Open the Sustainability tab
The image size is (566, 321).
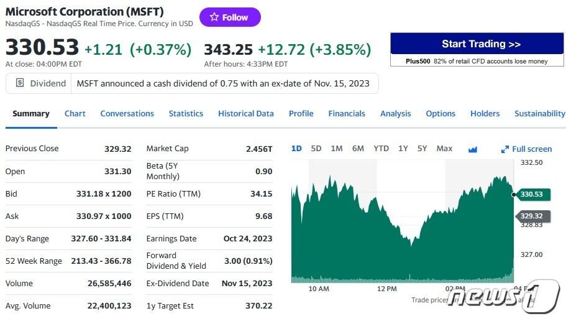[x=539, y=113]
